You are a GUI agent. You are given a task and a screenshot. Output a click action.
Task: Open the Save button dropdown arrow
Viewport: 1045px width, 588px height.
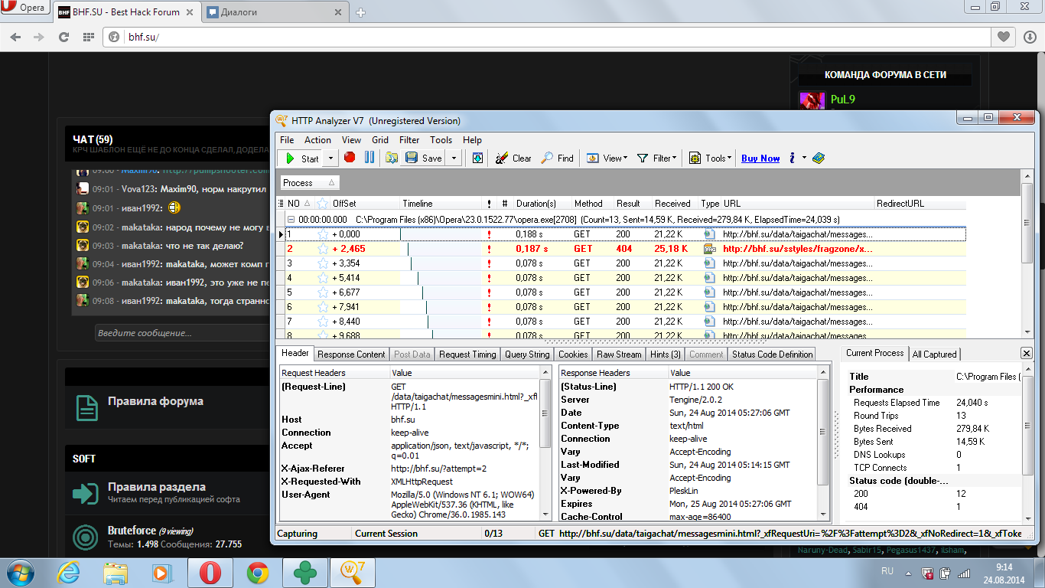point(453,158)
